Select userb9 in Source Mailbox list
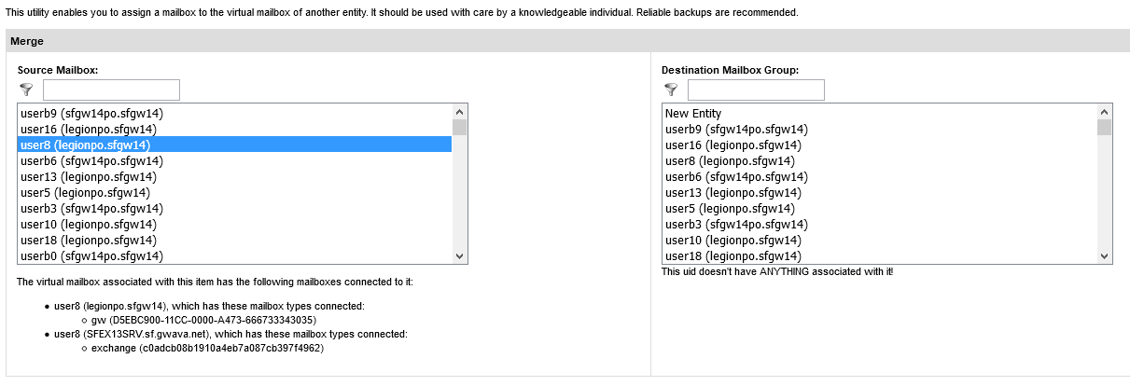 [x=91, y=114]
